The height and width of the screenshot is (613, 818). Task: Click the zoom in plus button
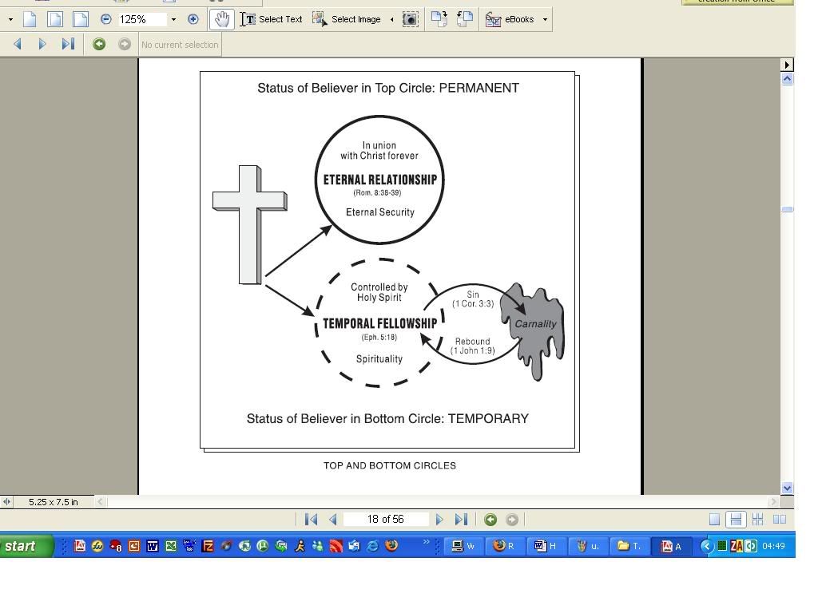click(x=193, y=19)
